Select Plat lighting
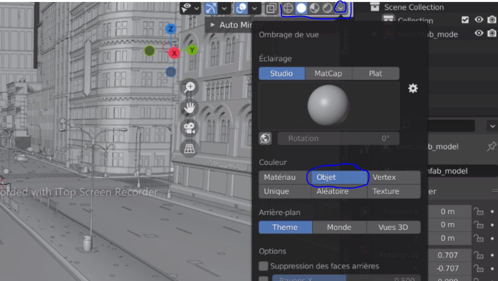 tap(376, 73)
